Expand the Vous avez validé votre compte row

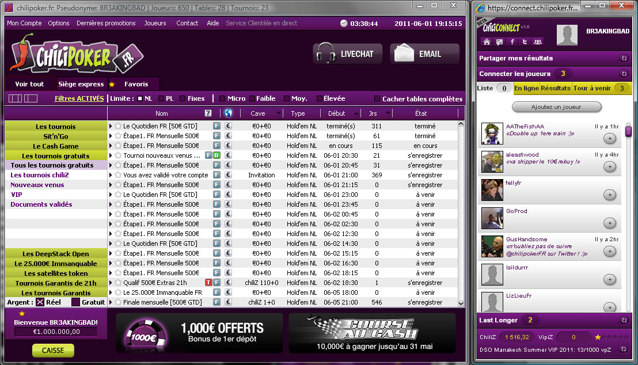[x=111, y=175]
